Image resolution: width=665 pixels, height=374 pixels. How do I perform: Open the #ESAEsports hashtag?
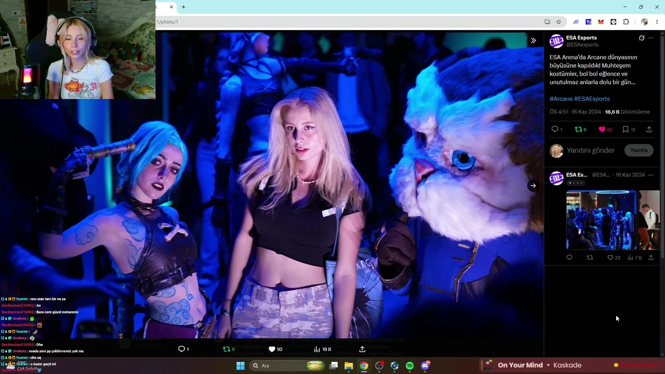pyautogui.click(x=592, y=99)
